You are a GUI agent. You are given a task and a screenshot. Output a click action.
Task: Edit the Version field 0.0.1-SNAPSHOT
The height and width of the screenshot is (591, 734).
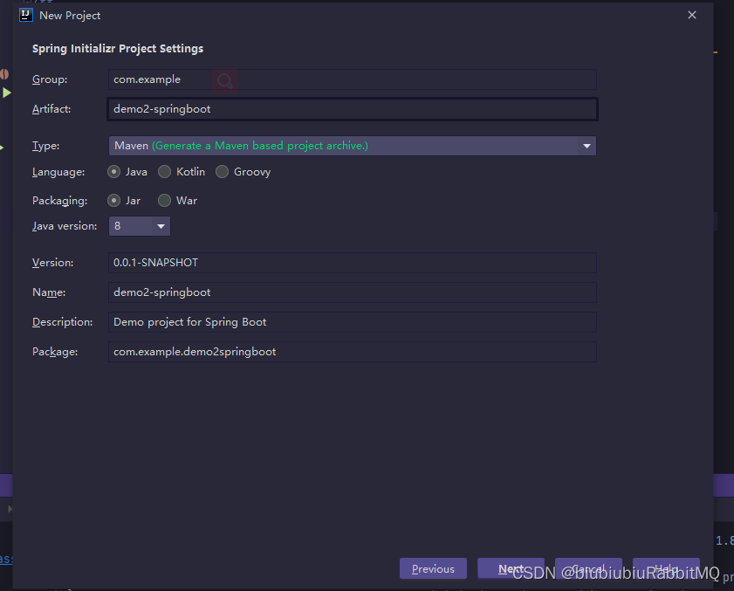pyautogui.click(x=352, y=263)
